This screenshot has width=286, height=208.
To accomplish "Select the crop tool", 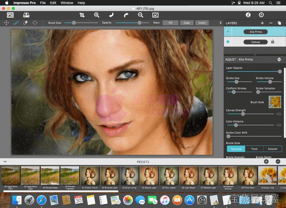I will (82, 15).
